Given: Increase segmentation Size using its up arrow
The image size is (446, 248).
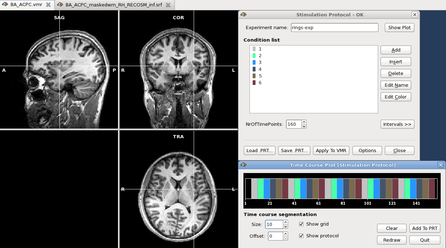Looking at the screenshot, I should pyautogui.click(x=285, y=222).
